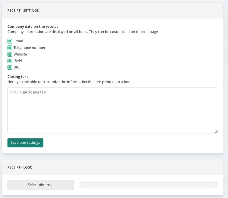Click the textarea resize handle corner

tap(216, 132)
